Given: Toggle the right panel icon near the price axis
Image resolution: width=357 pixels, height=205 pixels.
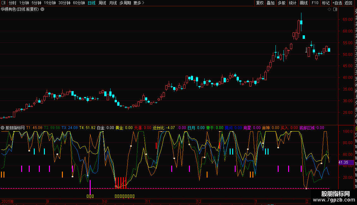Looking at the screenshot, I should click(335, 9).
